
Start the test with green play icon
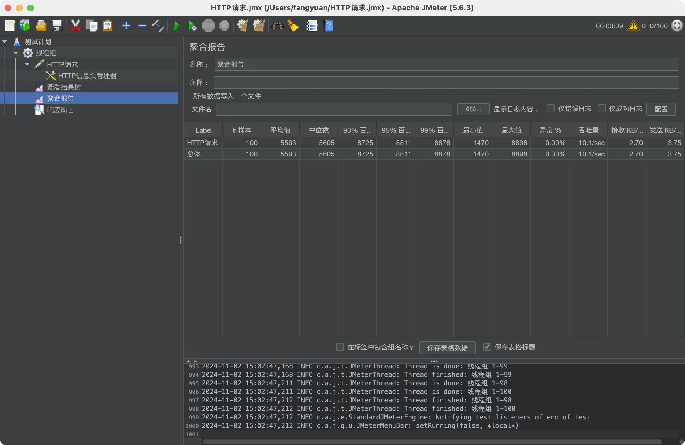(x=177, y=26)
